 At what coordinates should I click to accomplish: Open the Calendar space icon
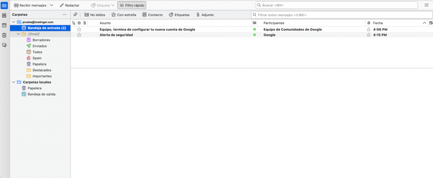(4, 25)
